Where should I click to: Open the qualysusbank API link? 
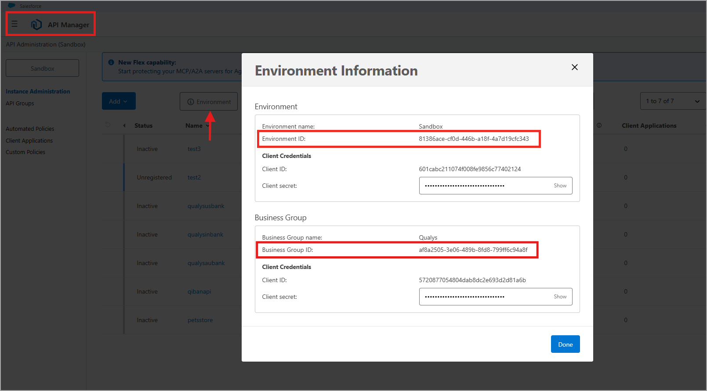tap(206, 206)
